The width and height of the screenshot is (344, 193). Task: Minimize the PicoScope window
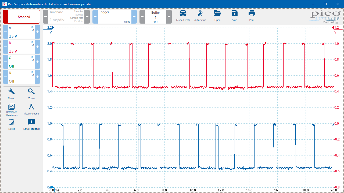(313, 4)
